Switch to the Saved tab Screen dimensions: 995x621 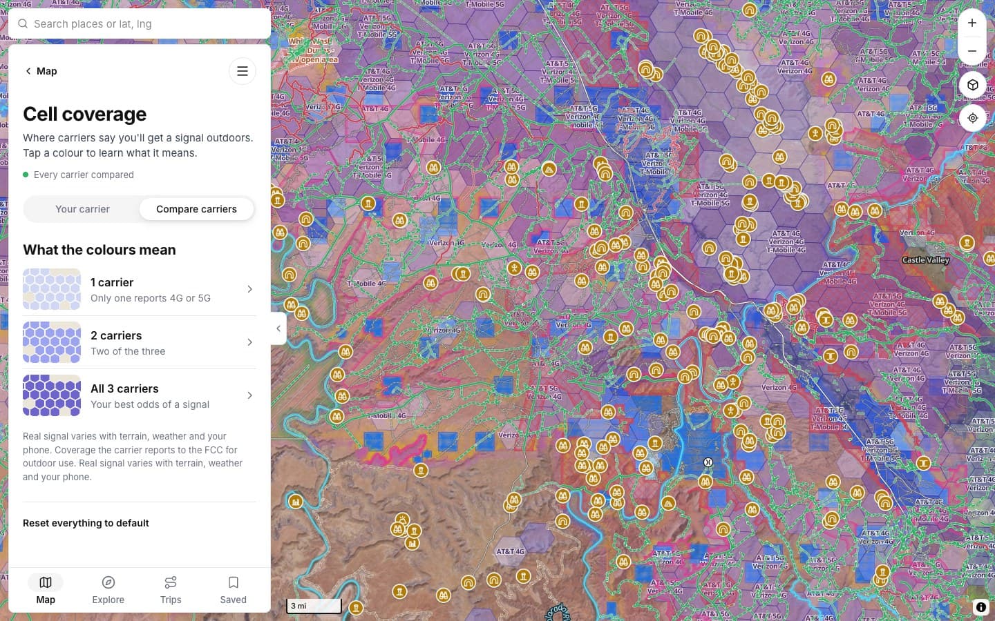(x=234, y=590)
